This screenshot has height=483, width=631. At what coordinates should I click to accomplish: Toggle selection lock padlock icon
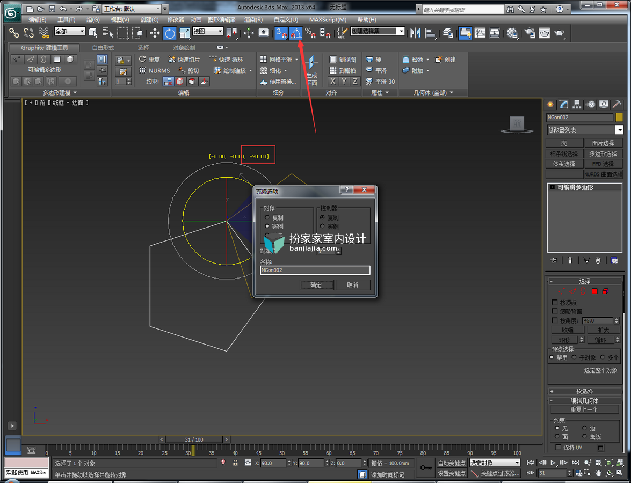point(235,463)
